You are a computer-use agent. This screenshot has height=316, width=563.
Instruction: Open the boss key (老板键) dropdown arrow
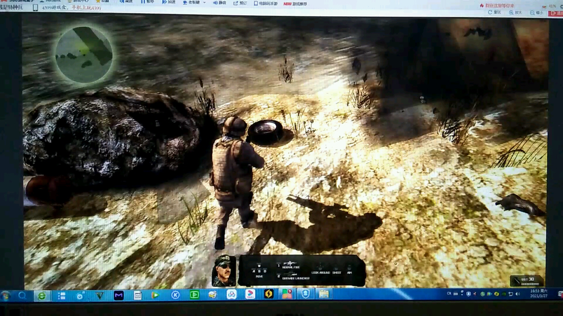(204, 3)
